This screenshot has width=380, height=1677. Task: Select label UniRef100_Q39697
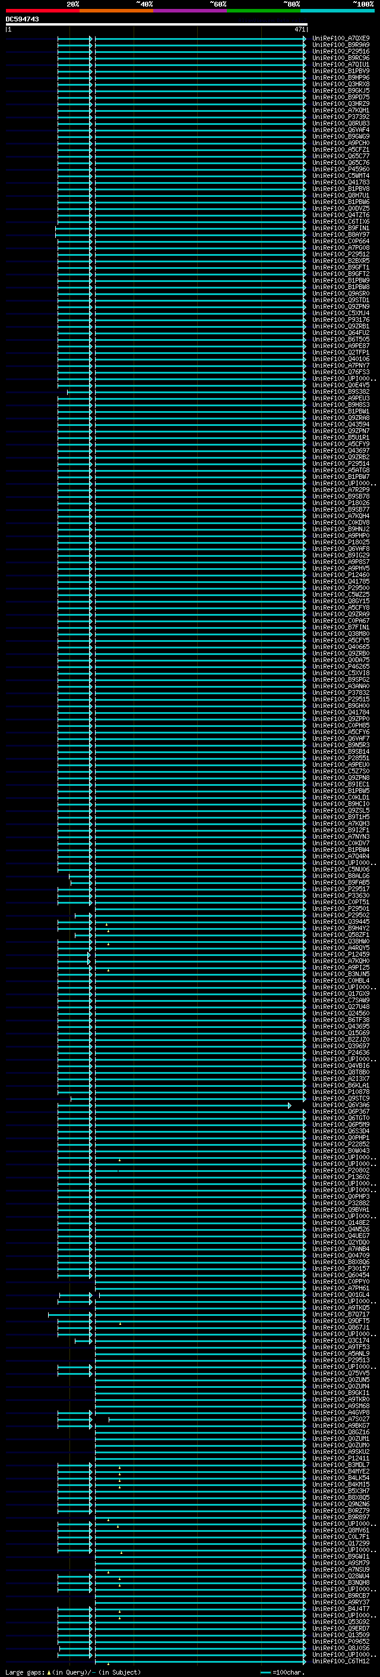tap(341, 1046)
